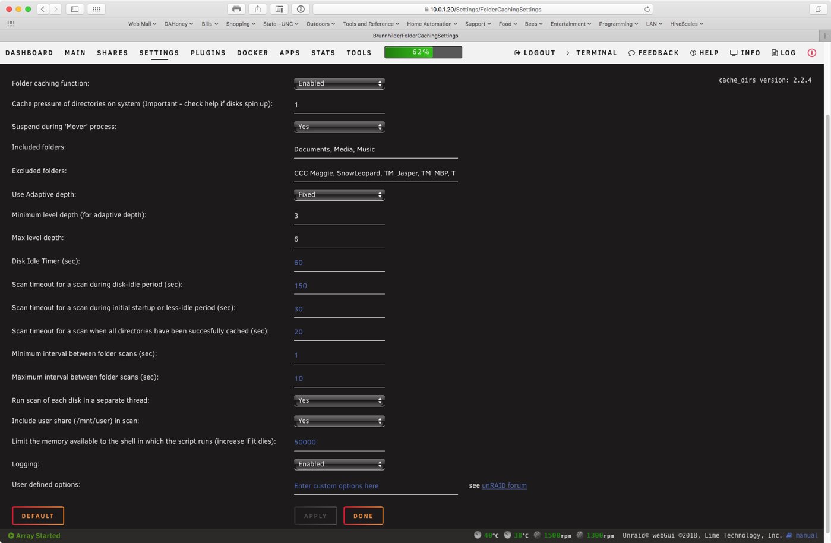This screenshot has width=831, height=543.
Task: Expand the Programming bookmarks folder
Action: click(618, 24)
